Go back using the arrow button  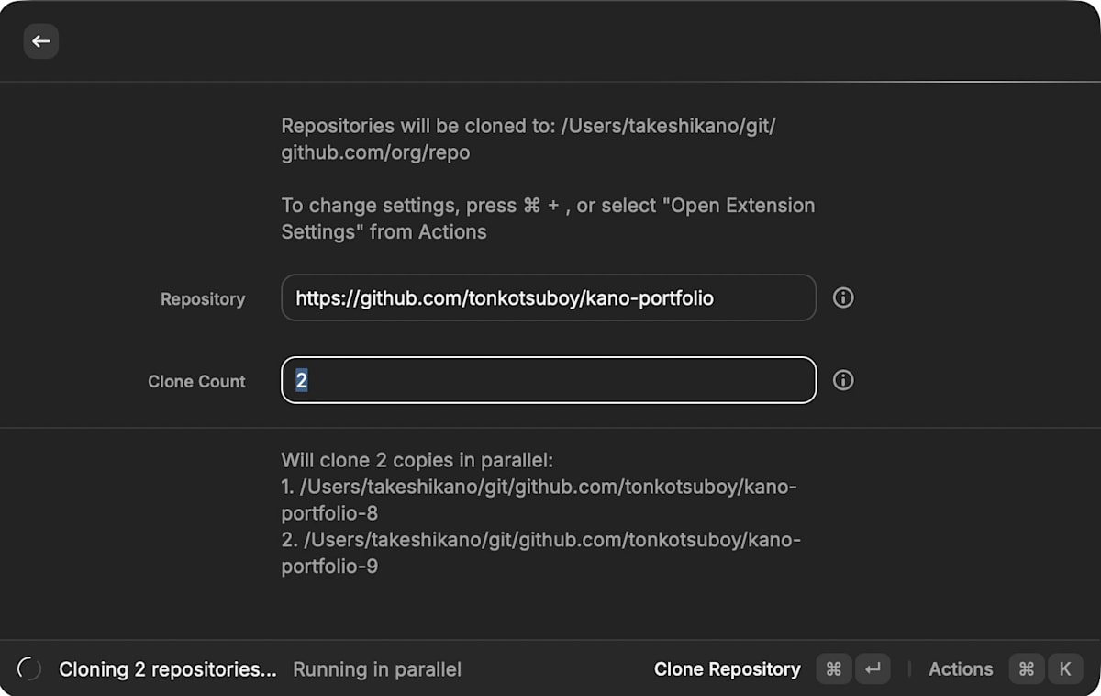(41, 41)
